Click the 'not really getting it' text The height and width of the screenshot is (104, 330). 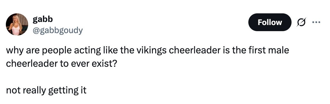46,91
